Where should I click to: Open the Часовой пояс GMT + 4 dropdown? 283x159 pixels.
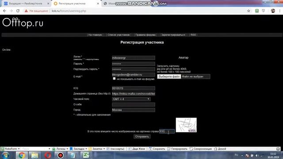tap(131, 99)
